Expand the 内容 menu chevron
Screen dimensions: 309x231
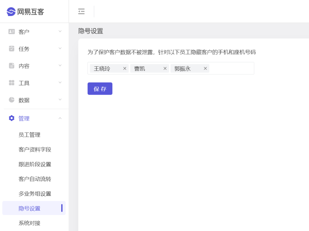click(x=60, y=66)
